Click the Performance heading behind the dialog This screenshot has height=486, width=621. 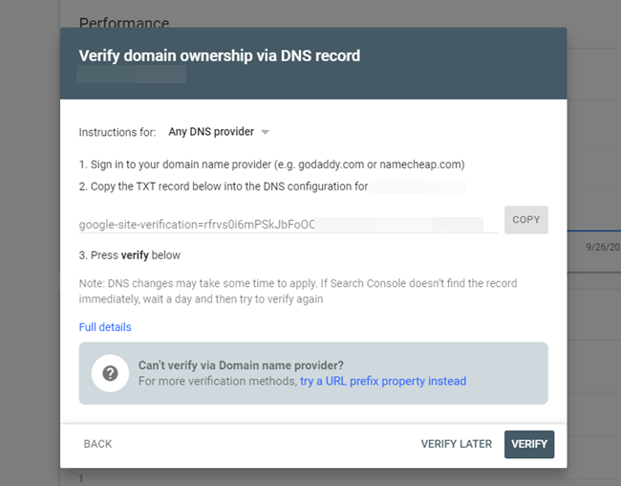point(123,22)
